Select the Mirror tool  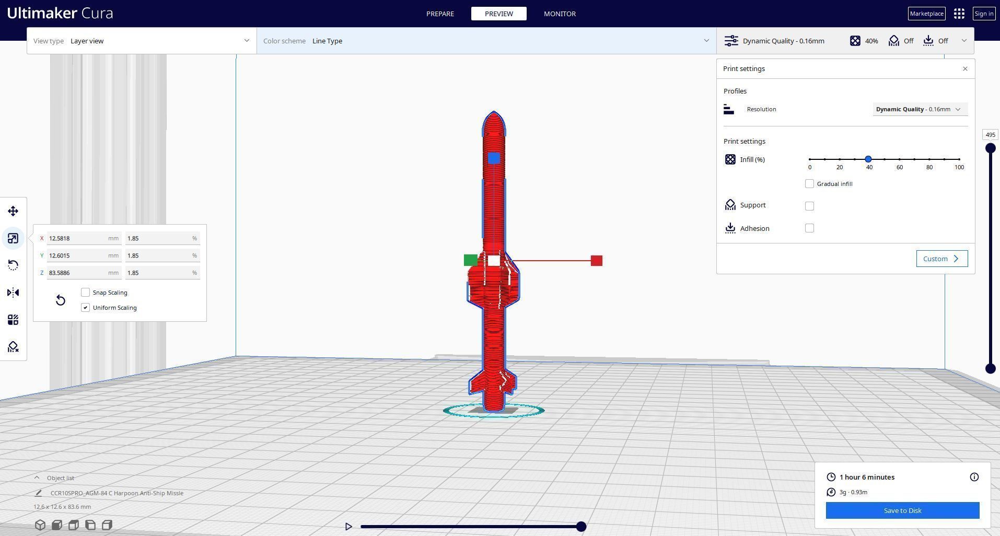click(13, 293)
